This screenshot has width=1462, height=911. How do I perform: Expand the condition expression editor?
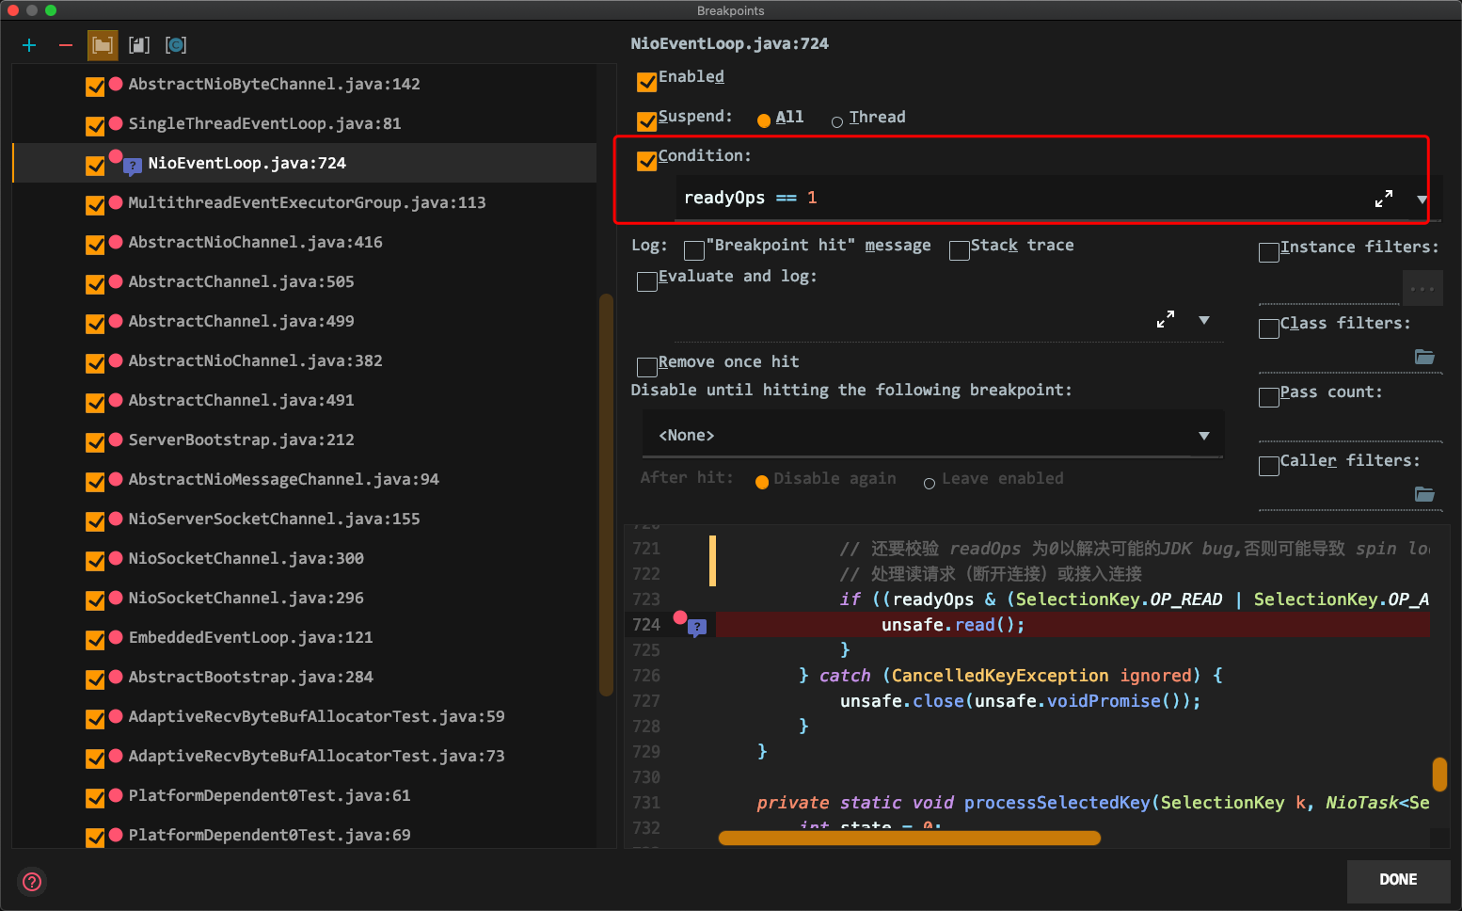(1383, 199)
